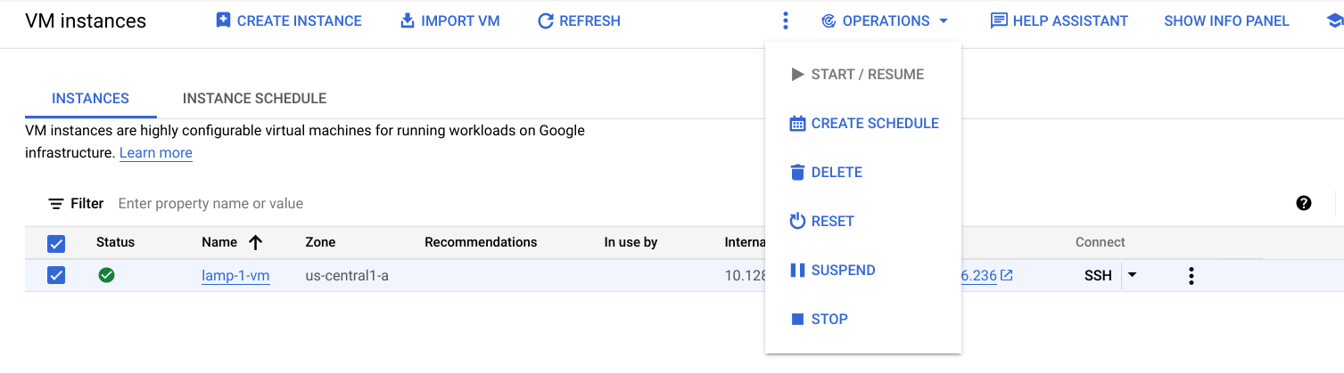Click the Refresh circular arrow icon

pos(546,20)
